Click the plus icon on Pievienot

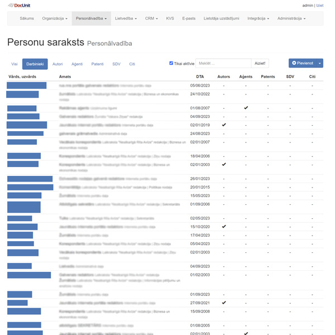pyautogui.click(x=294, y=64)
